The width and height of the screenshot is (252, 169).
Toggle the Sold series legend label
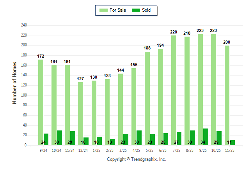[147, 10]
